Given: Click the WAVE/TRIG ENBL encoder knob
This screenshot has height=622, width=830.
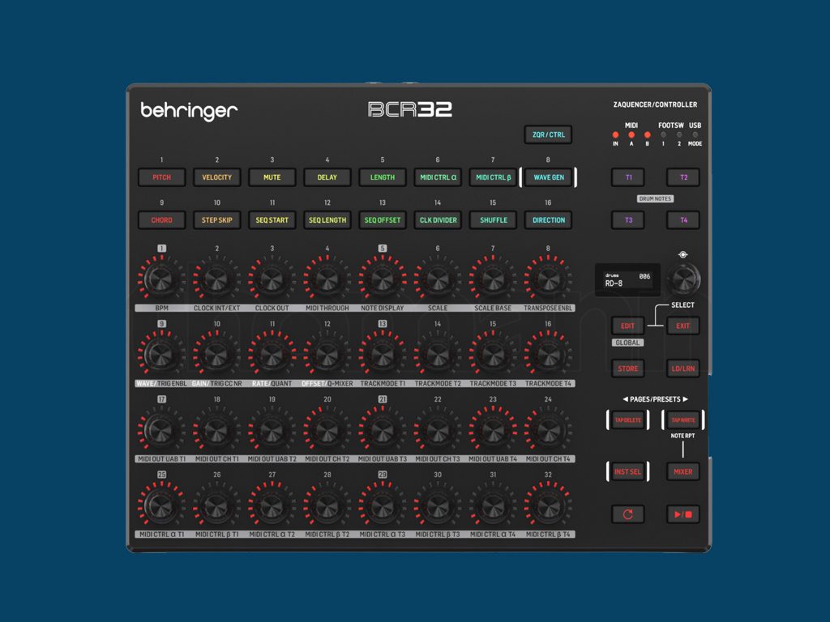Looking at the screenshot, I should [x=160, y=355].
